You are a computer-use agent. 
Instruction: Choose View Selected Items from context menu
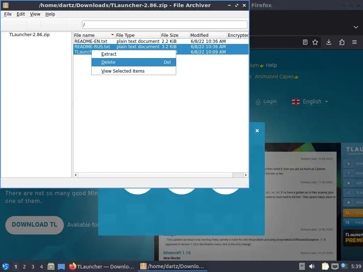tap(134, 71)
